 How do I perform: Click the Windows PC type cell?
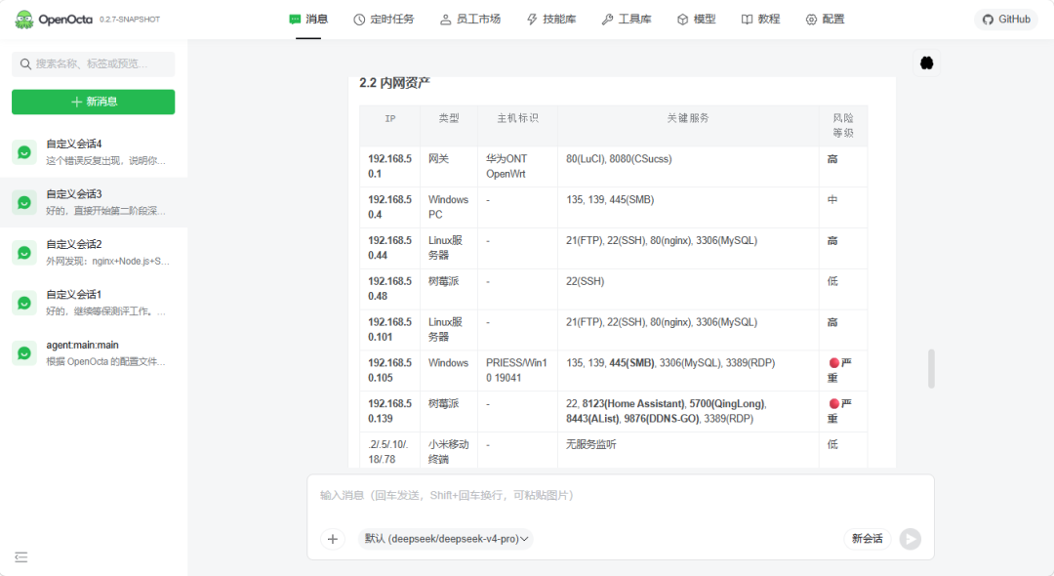click(448, 207)
